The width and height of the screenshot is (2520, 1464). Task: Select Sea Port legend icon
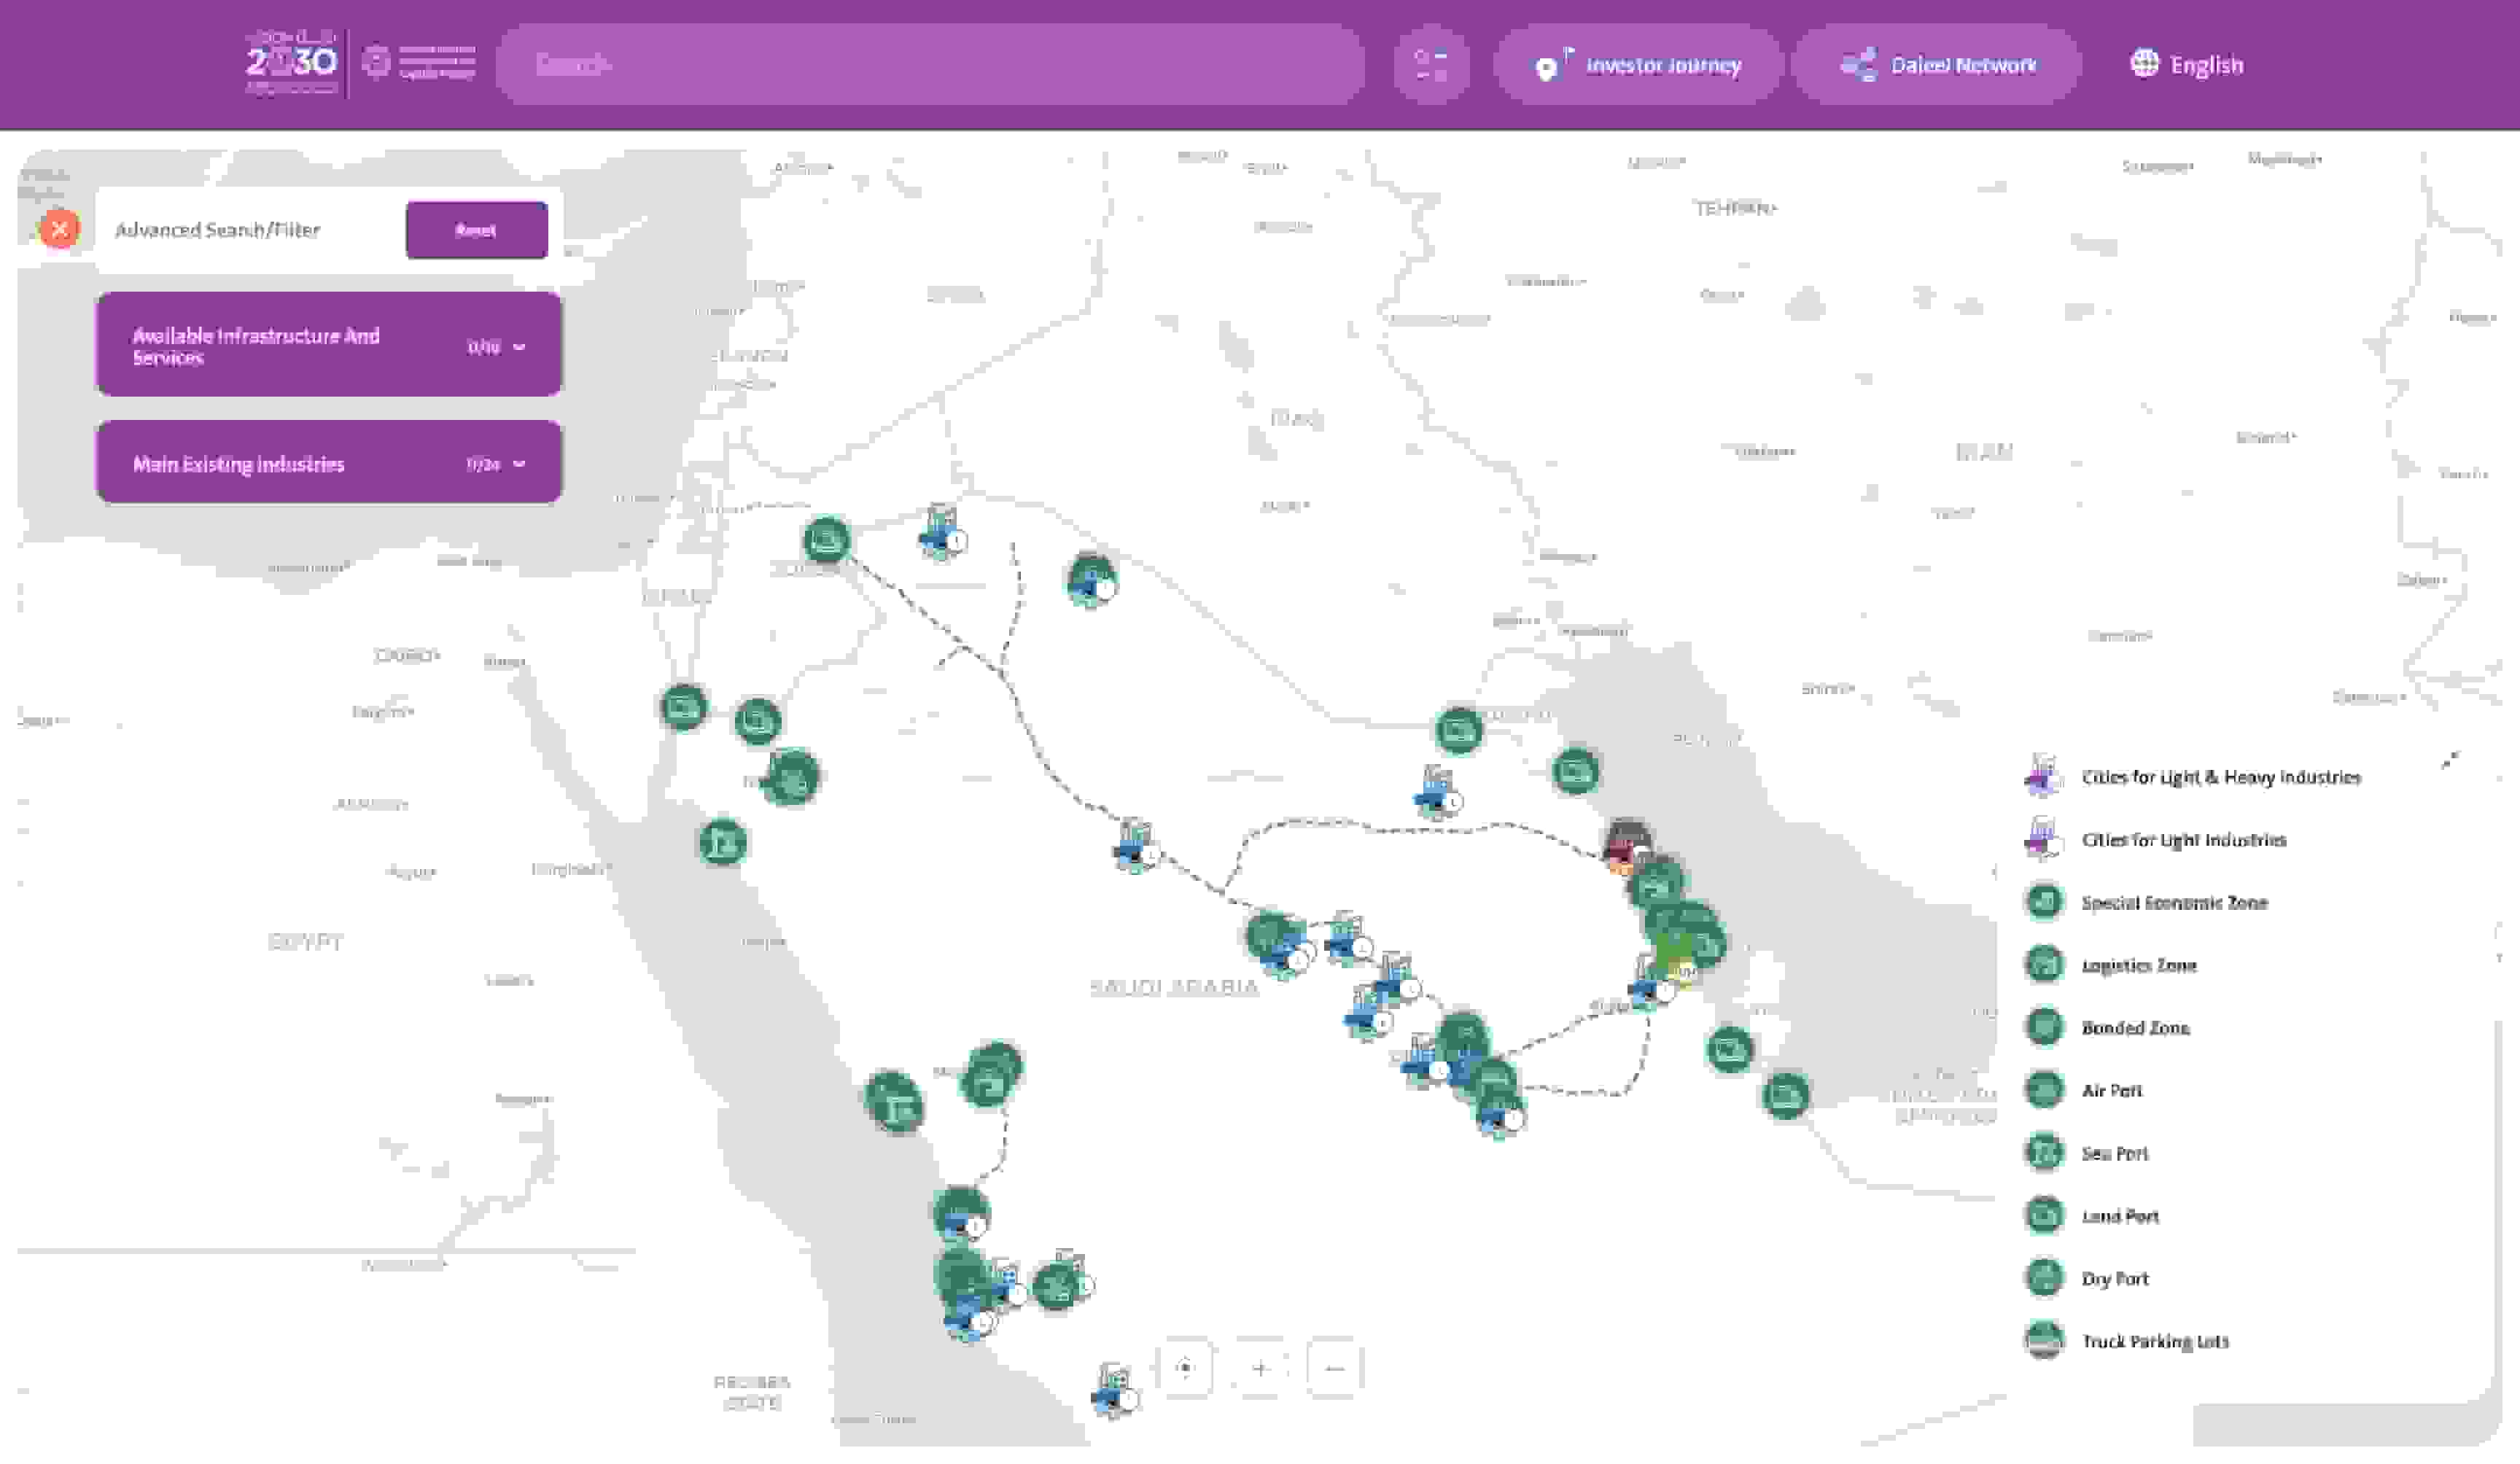coord(2044,1153)
